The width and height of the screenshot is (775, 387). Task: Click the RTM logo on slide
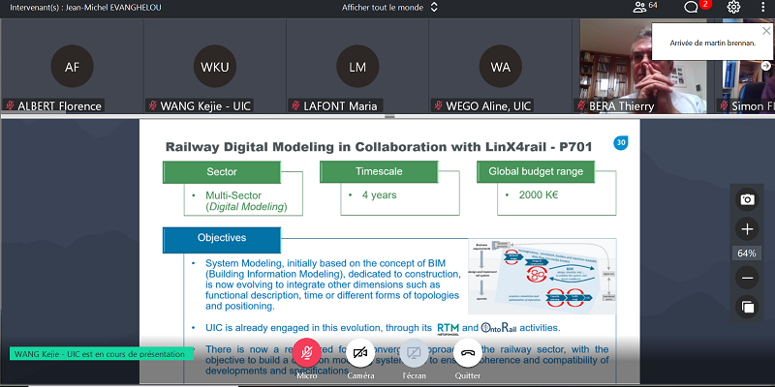pos(449,329)
